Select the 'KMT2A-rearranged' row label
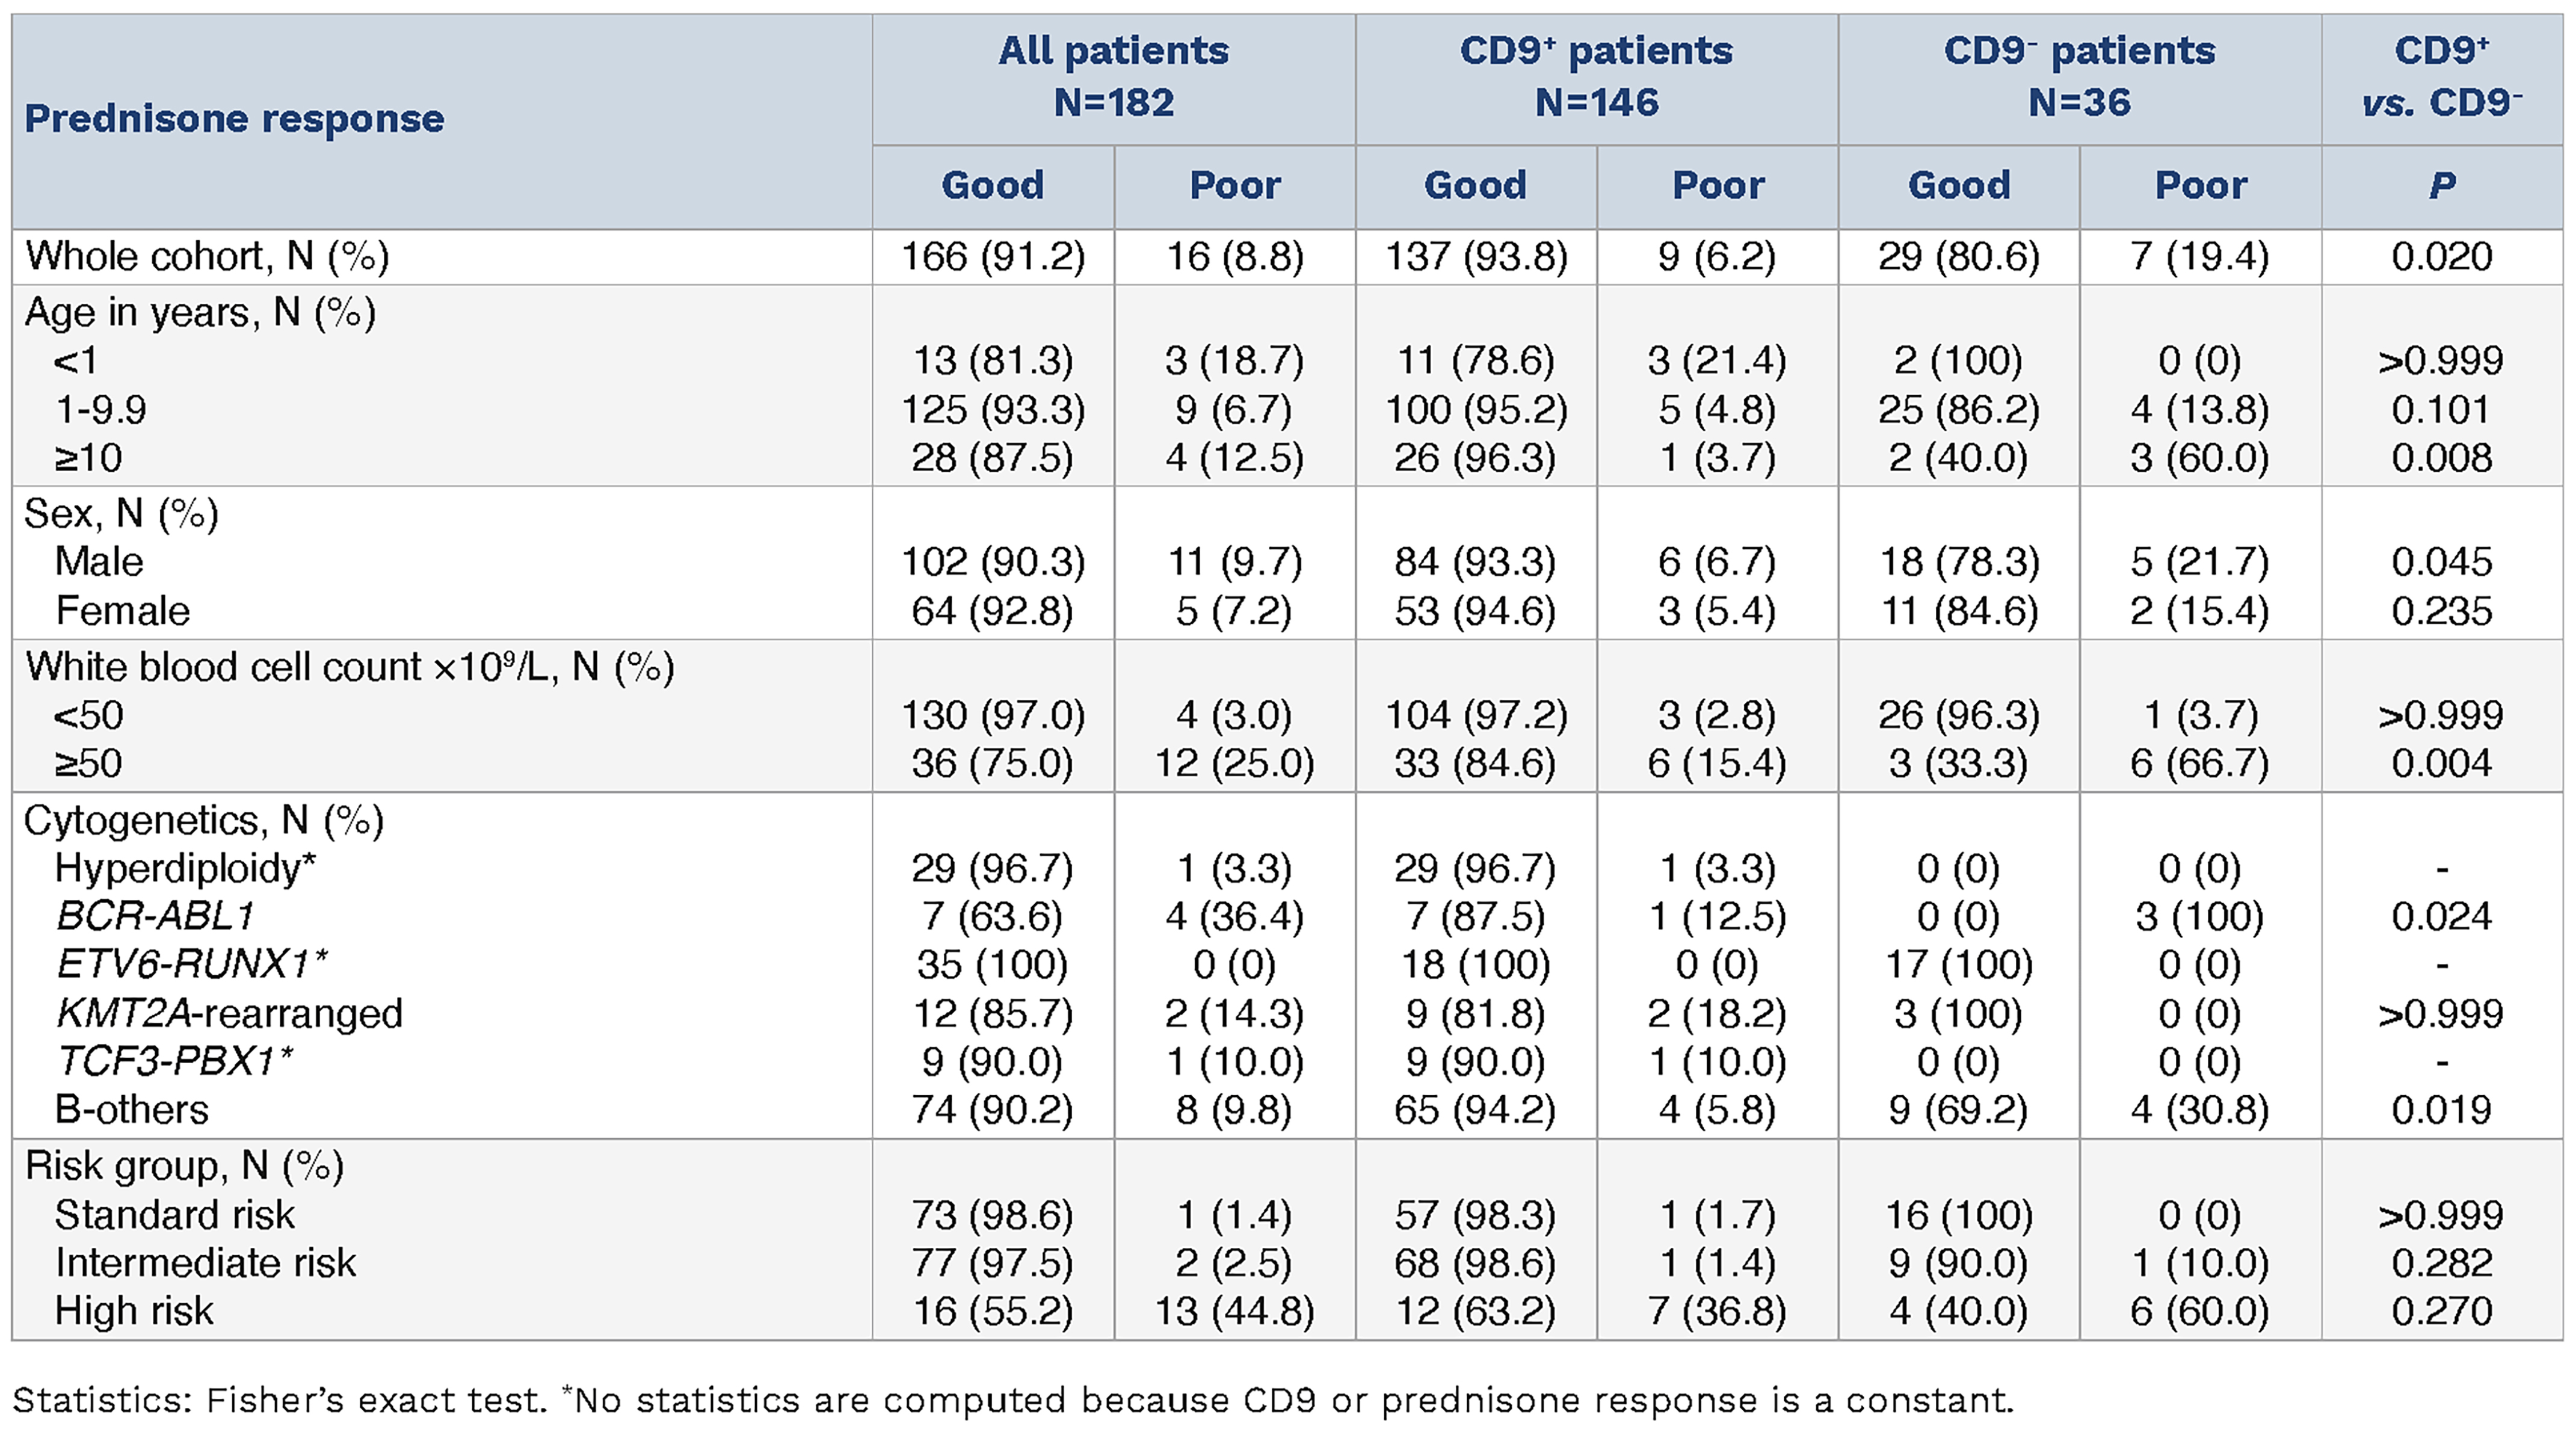The image size is (2576, 1447). tap(229, 1014)
